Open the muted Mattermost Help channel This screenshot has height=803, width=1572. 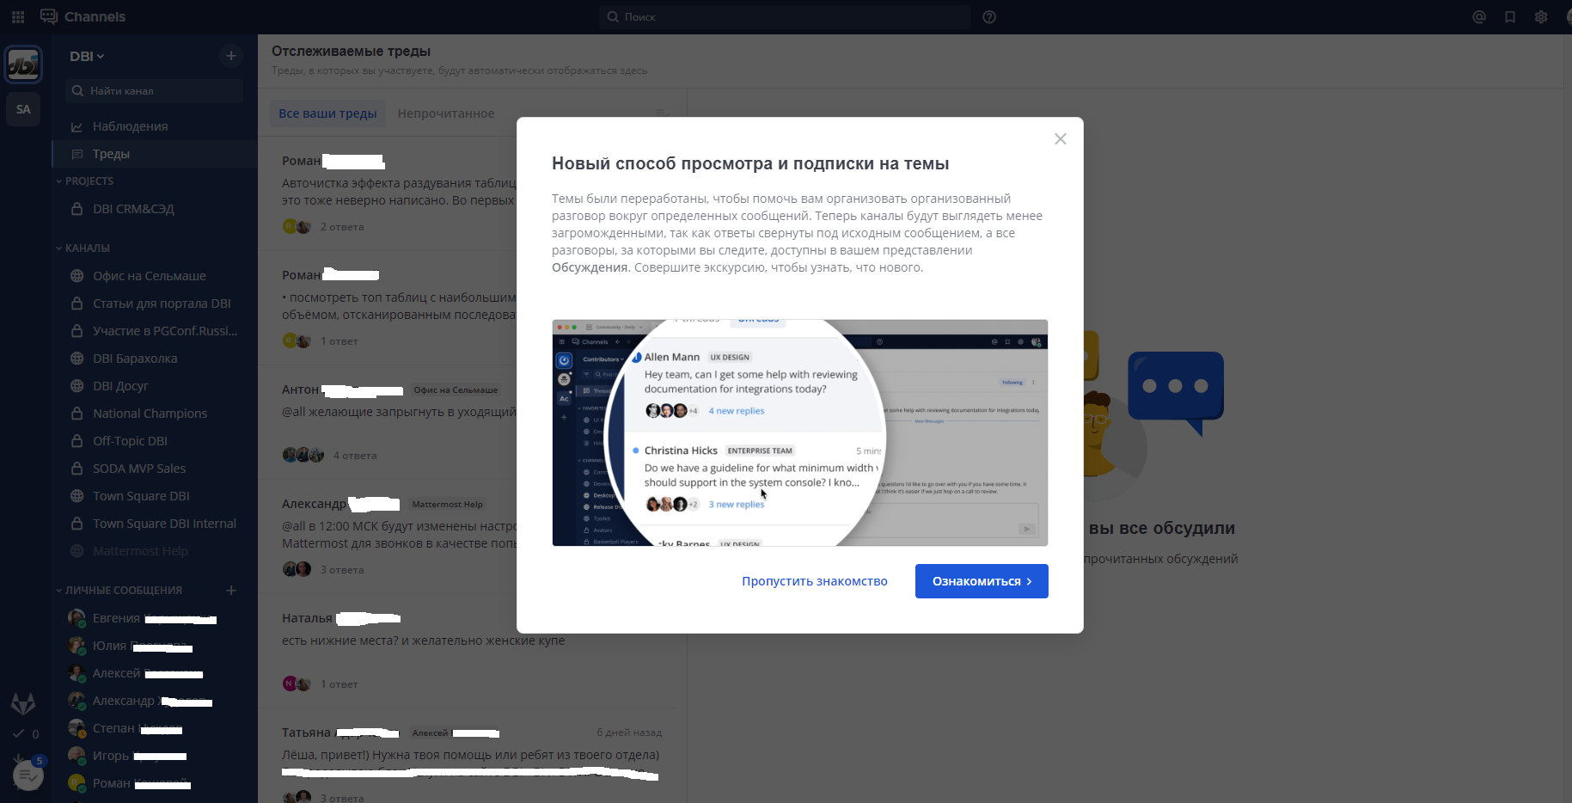click(155, 551)
